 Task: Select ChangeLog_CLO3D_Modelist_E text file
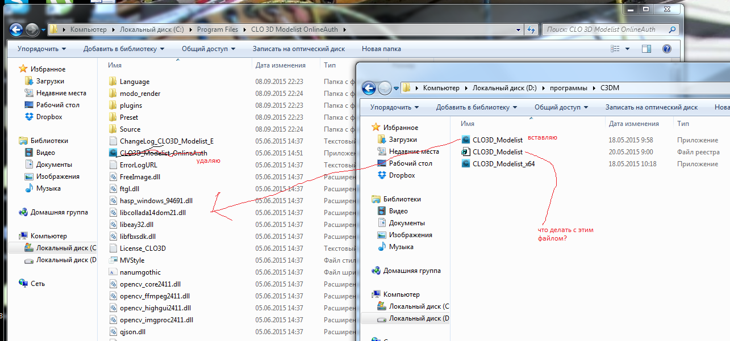[x=166, y=141]
